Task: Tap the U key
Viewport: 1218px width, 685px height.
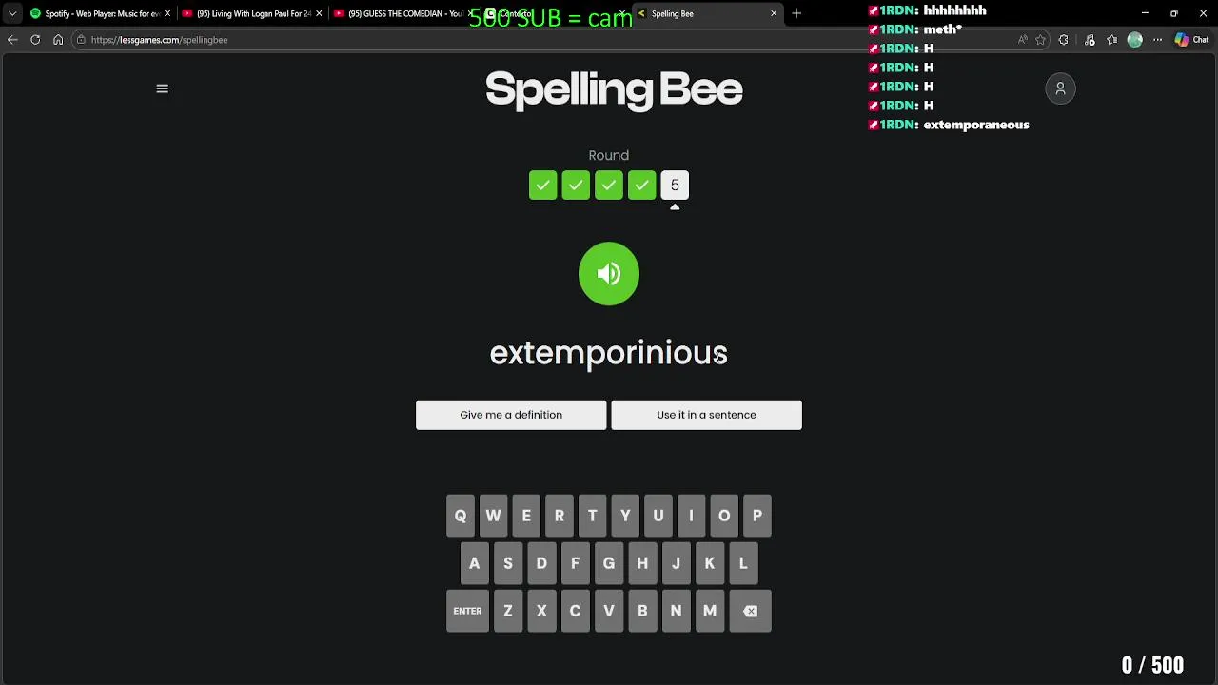Action: 658,516
